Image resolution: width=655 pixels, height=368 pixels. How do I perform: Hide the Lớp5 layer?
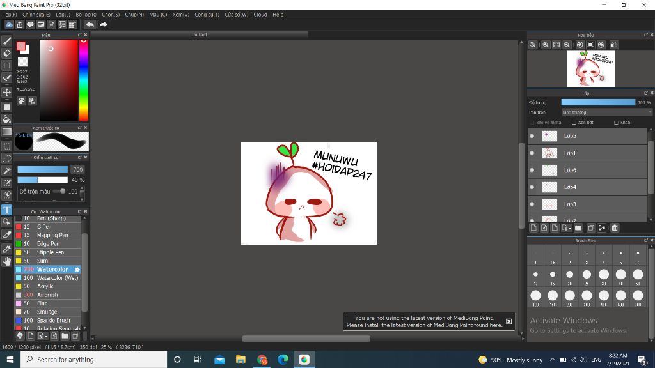[532, 136]
